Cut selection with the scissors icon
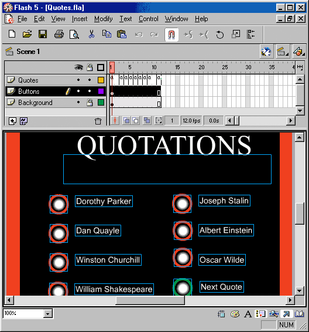This screenshot has width=309, height=332. pyautogui.click(x=91, y=34)
